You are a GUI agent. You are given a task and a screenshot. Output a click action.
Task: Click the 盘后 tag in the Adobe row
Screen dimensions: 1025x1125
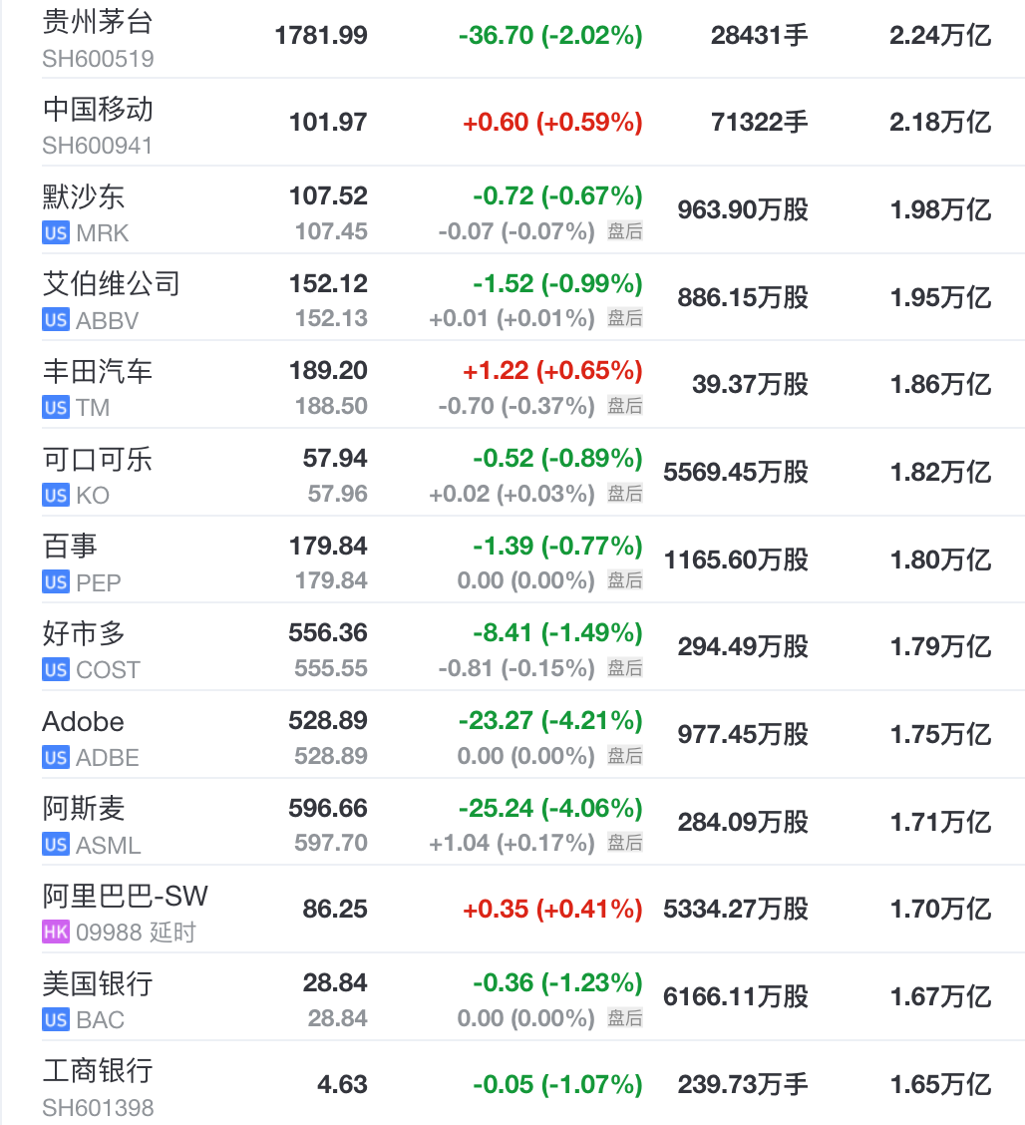[625, 756]
